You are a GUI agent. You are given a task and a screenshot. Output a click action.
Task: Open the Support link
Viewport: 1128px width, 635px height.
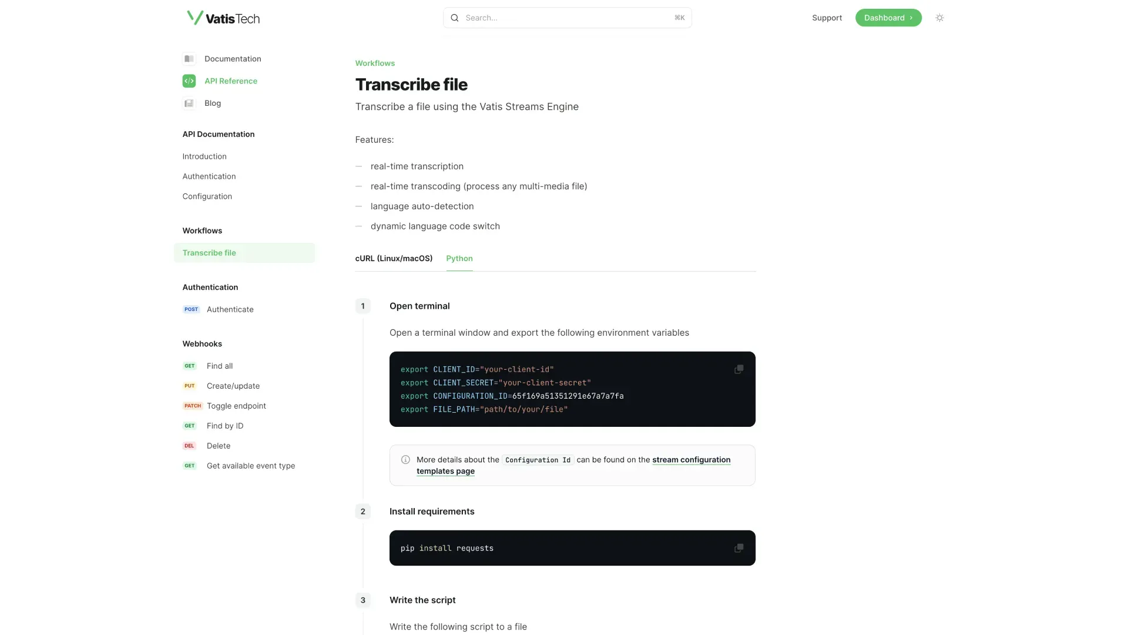[x=827, y=18]
